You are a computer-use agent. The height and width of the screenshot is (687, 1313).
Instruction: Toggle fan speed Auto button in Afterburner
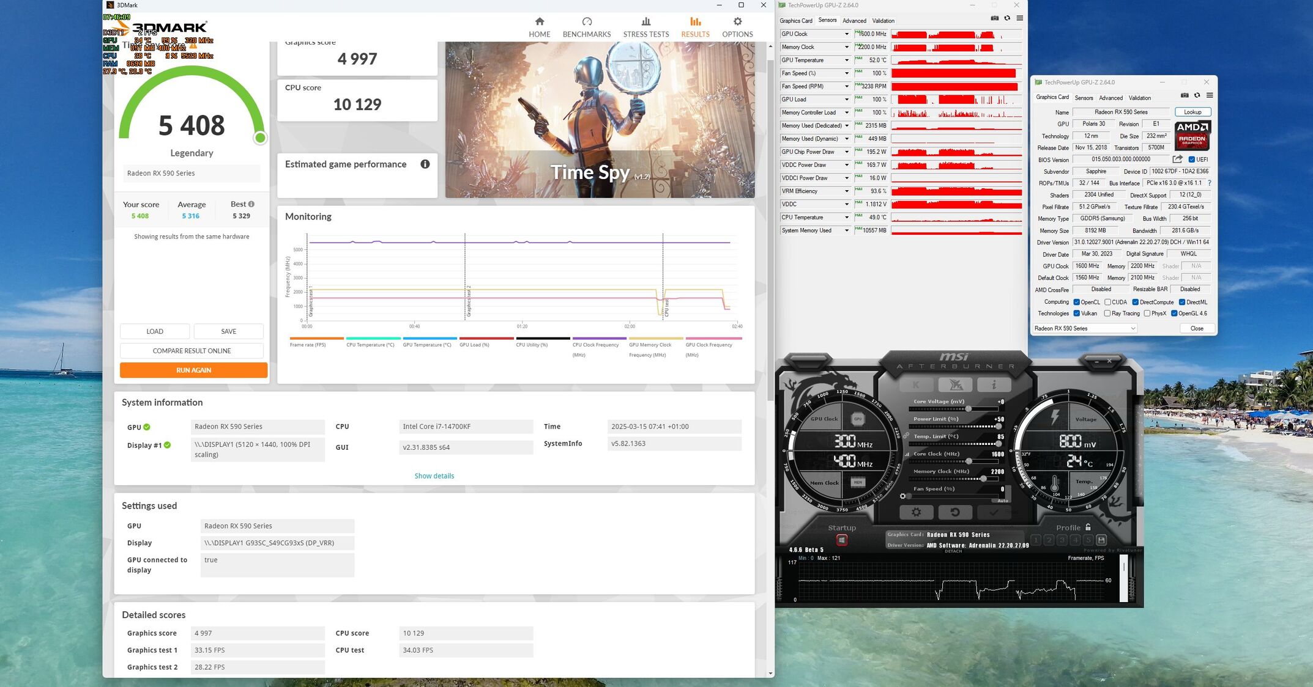[x=1003, y=501]
